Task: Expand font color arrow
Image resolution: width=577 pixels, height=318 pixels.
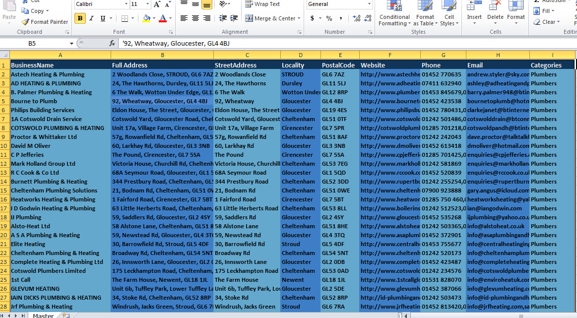Action: (x=170, y=18)
